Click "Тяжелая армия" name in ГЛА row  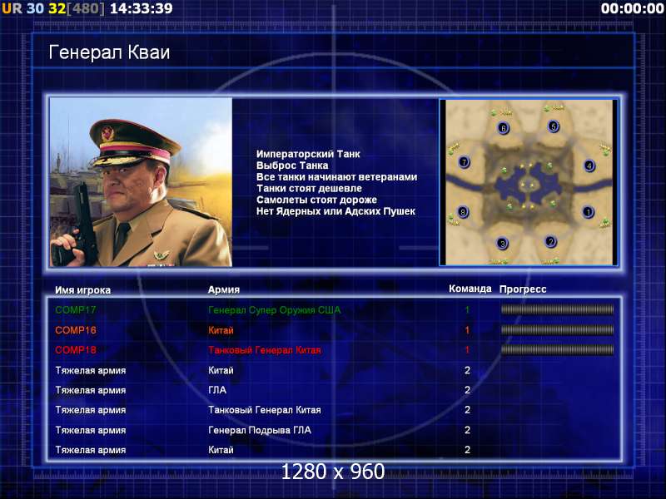[91, 390]
